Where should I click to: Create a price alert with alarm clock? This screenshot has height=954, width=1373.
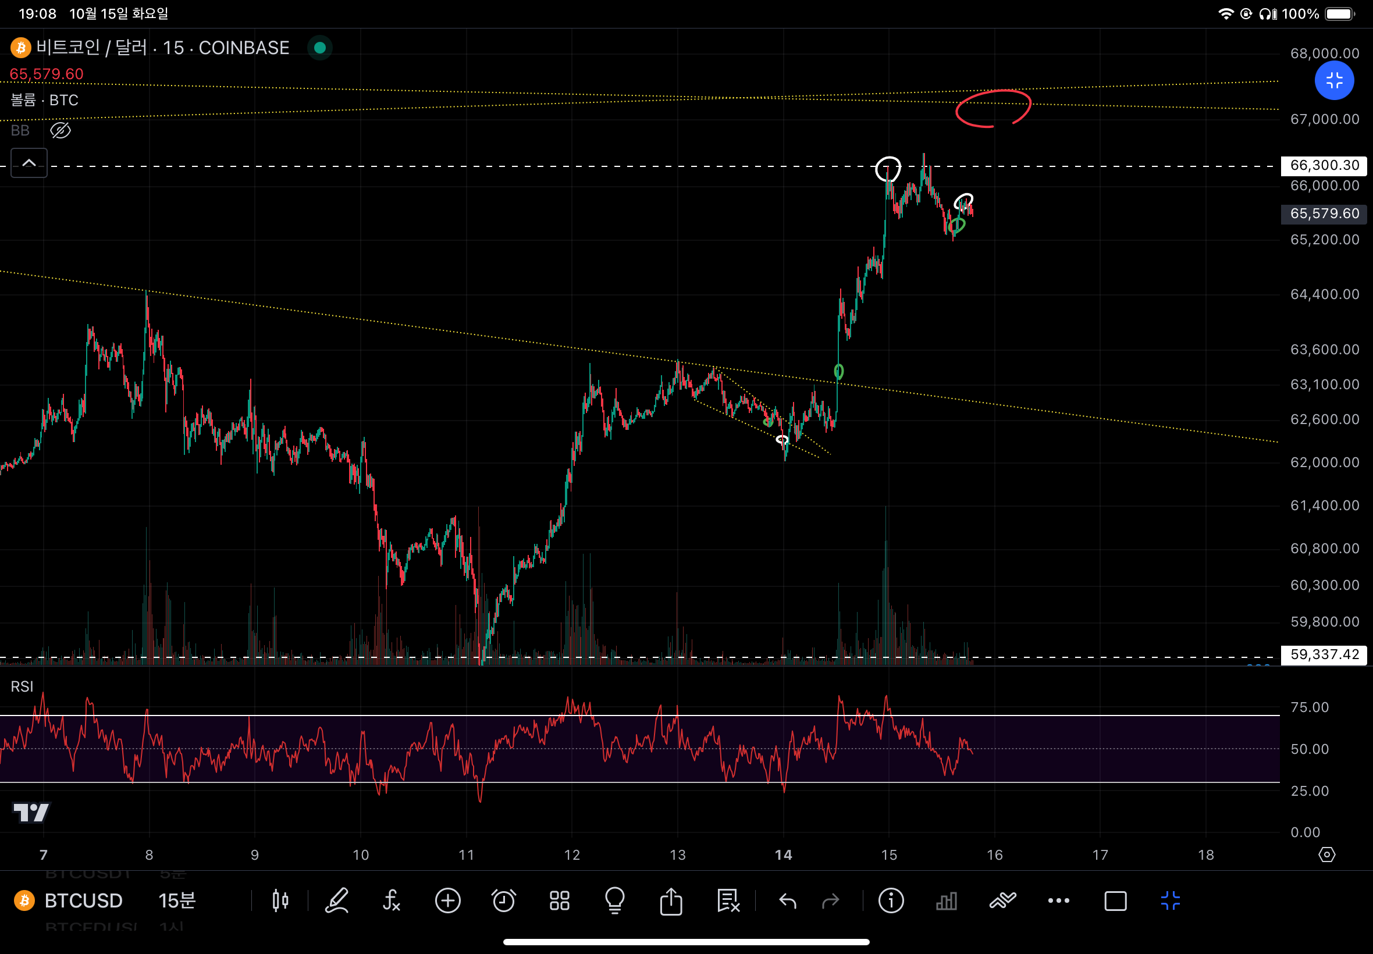pyautogui.click(x=503, y=901)
